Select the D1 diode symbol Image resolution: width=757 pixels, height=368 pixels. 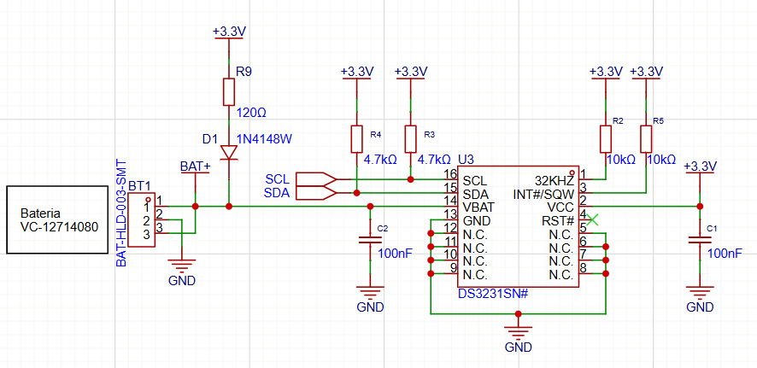tap(229, 152)
